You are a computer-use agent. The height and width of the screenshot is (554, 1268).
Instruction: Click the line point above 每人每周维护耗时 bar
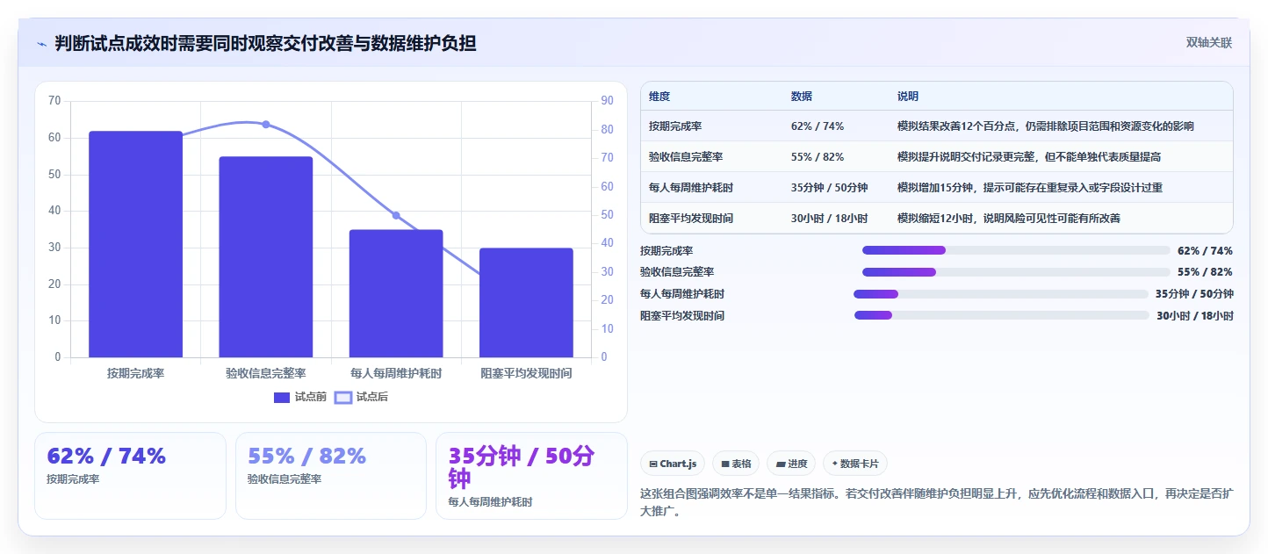tap(396, 215)
